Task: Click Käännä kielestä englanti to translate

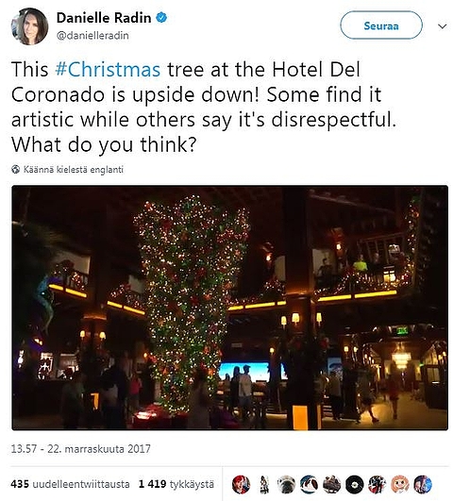Action: coord(74,169)
